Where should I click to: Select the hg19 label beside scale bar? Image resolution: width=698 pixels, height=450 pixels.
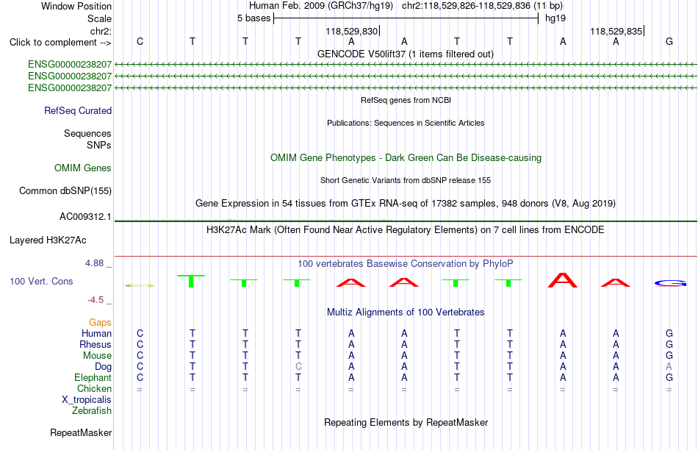tap(555, 18)
